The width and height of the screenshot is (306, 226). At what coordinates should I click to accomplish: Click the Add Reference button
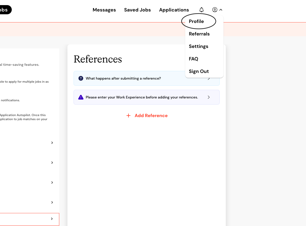(147, 116)
